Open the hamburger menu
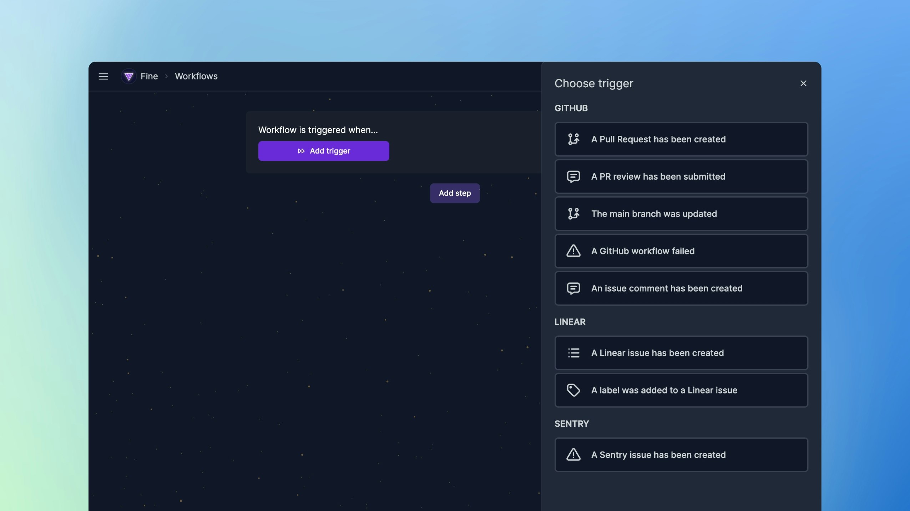This screenshot has width=910, height=511. click(103, 76)
